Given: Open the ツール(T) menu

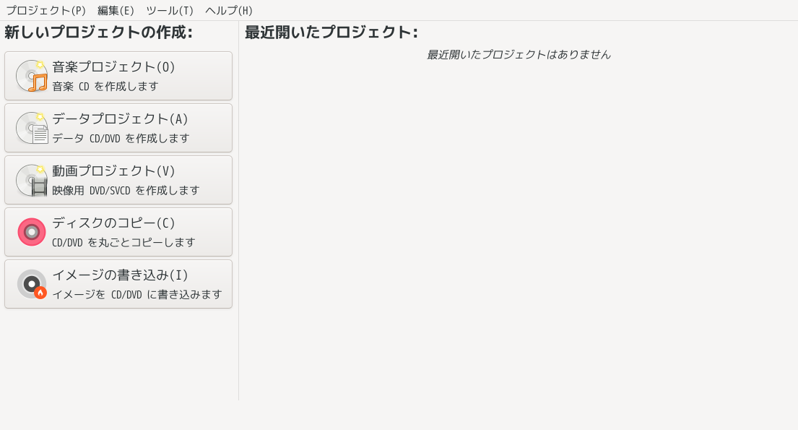Looking at the screenshot, I should (x=170, y=10).
